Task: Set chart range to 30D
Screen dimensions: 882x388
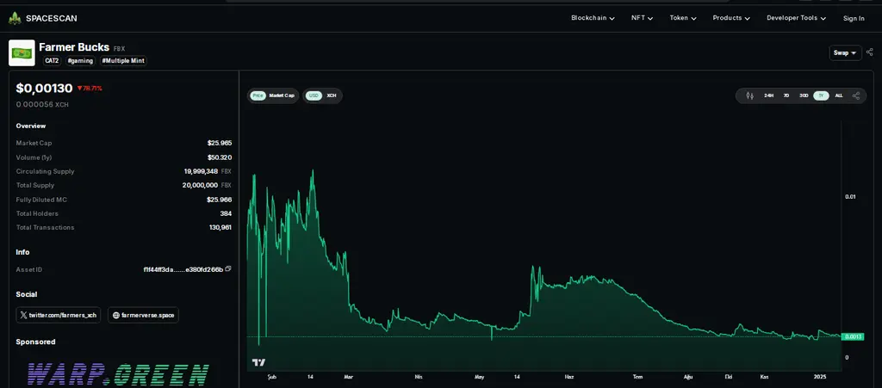Action: 804,95
